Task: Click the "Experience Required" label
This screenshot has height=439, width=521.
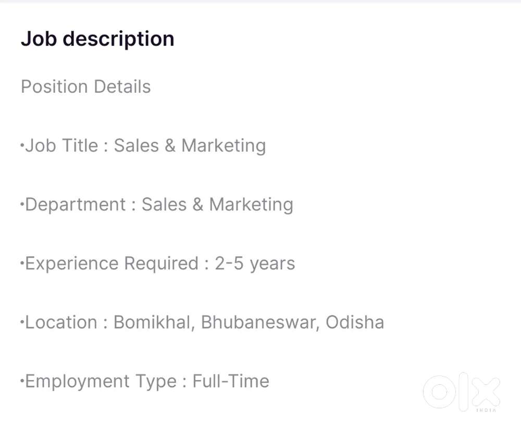Action: coord(111,263)
